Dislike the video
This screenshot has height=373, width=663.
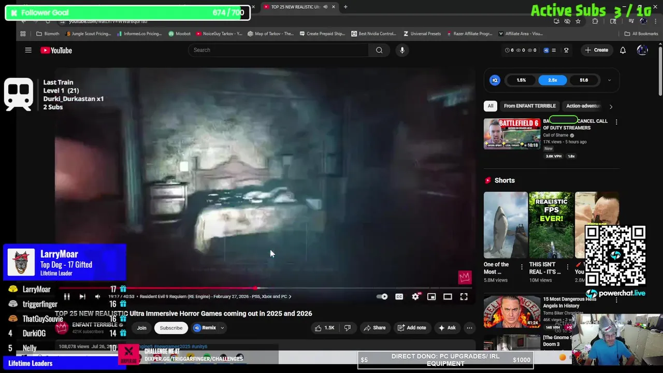click(x=348, y=327)
